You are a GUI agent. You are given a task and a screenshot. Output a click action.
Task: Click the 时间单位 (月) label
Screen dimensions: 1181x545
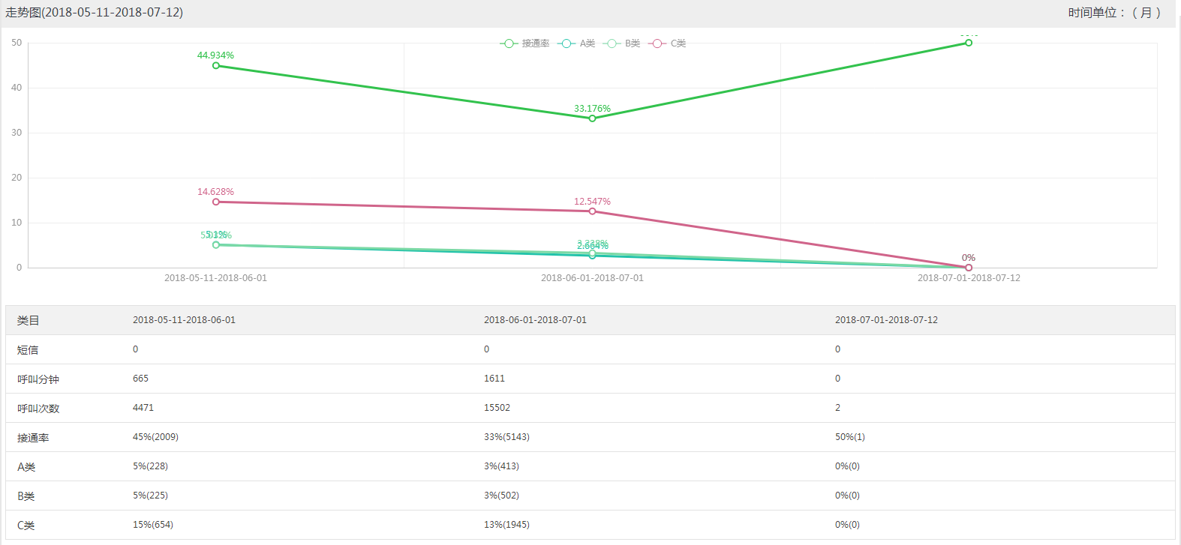[1114, 13]
